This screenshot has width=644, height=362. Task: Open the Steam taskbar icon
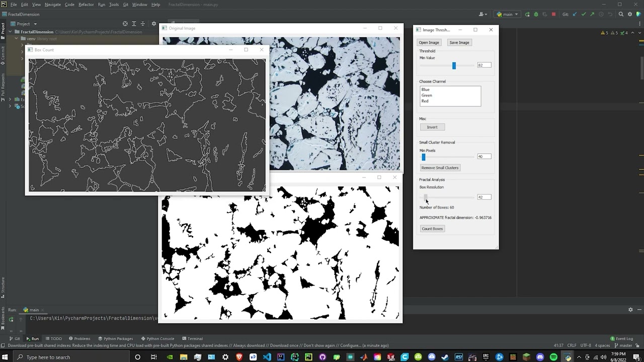click(x=444, y=357)
